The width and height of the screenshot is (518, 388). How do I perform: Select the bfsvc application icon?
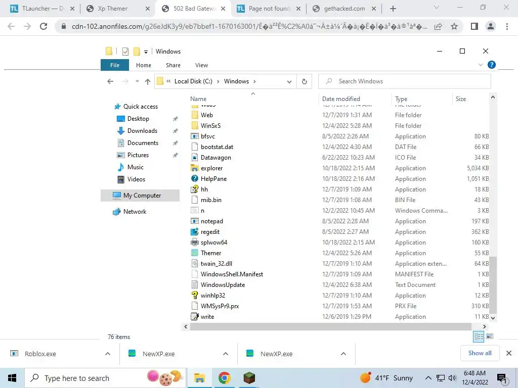[195, 136]
